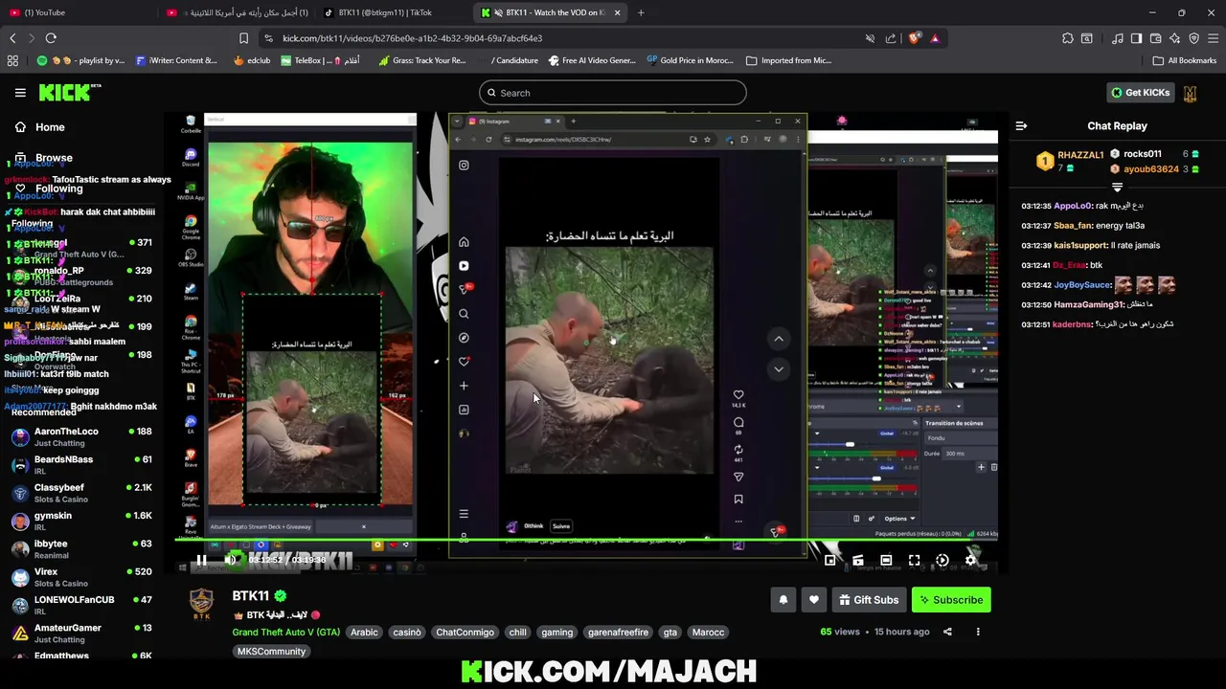The width and height of the screenshot is (1226, 689).
Task: Cast the video to a device
Action: [x=858, y=561]
